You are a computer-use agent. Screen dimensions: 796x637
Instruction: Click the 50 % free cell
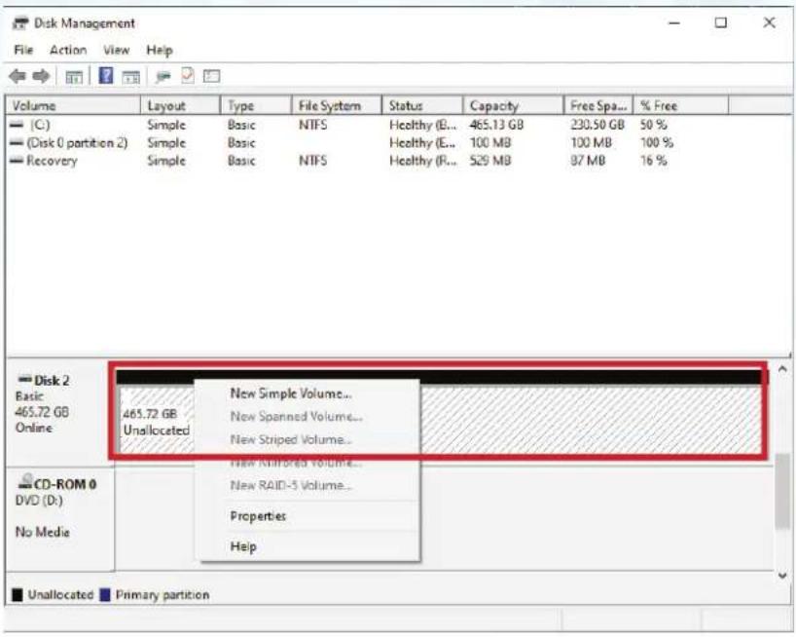[654, 125]
